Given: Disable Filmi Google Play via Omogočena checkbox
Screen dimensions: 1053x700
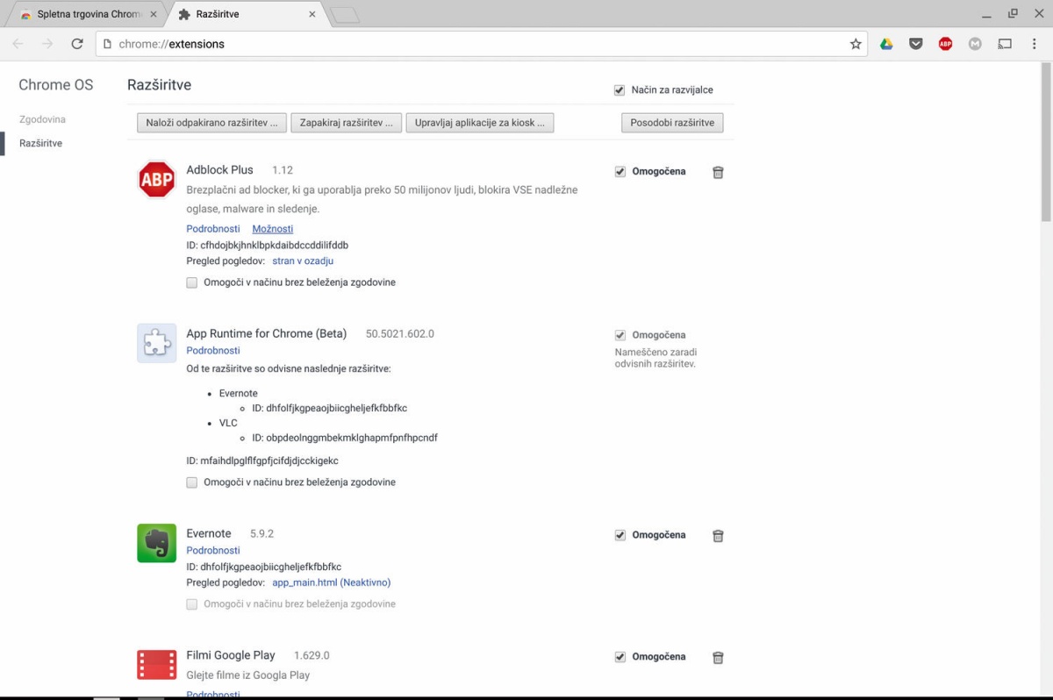Looking at the screenshot, I should tap(620, 657).
